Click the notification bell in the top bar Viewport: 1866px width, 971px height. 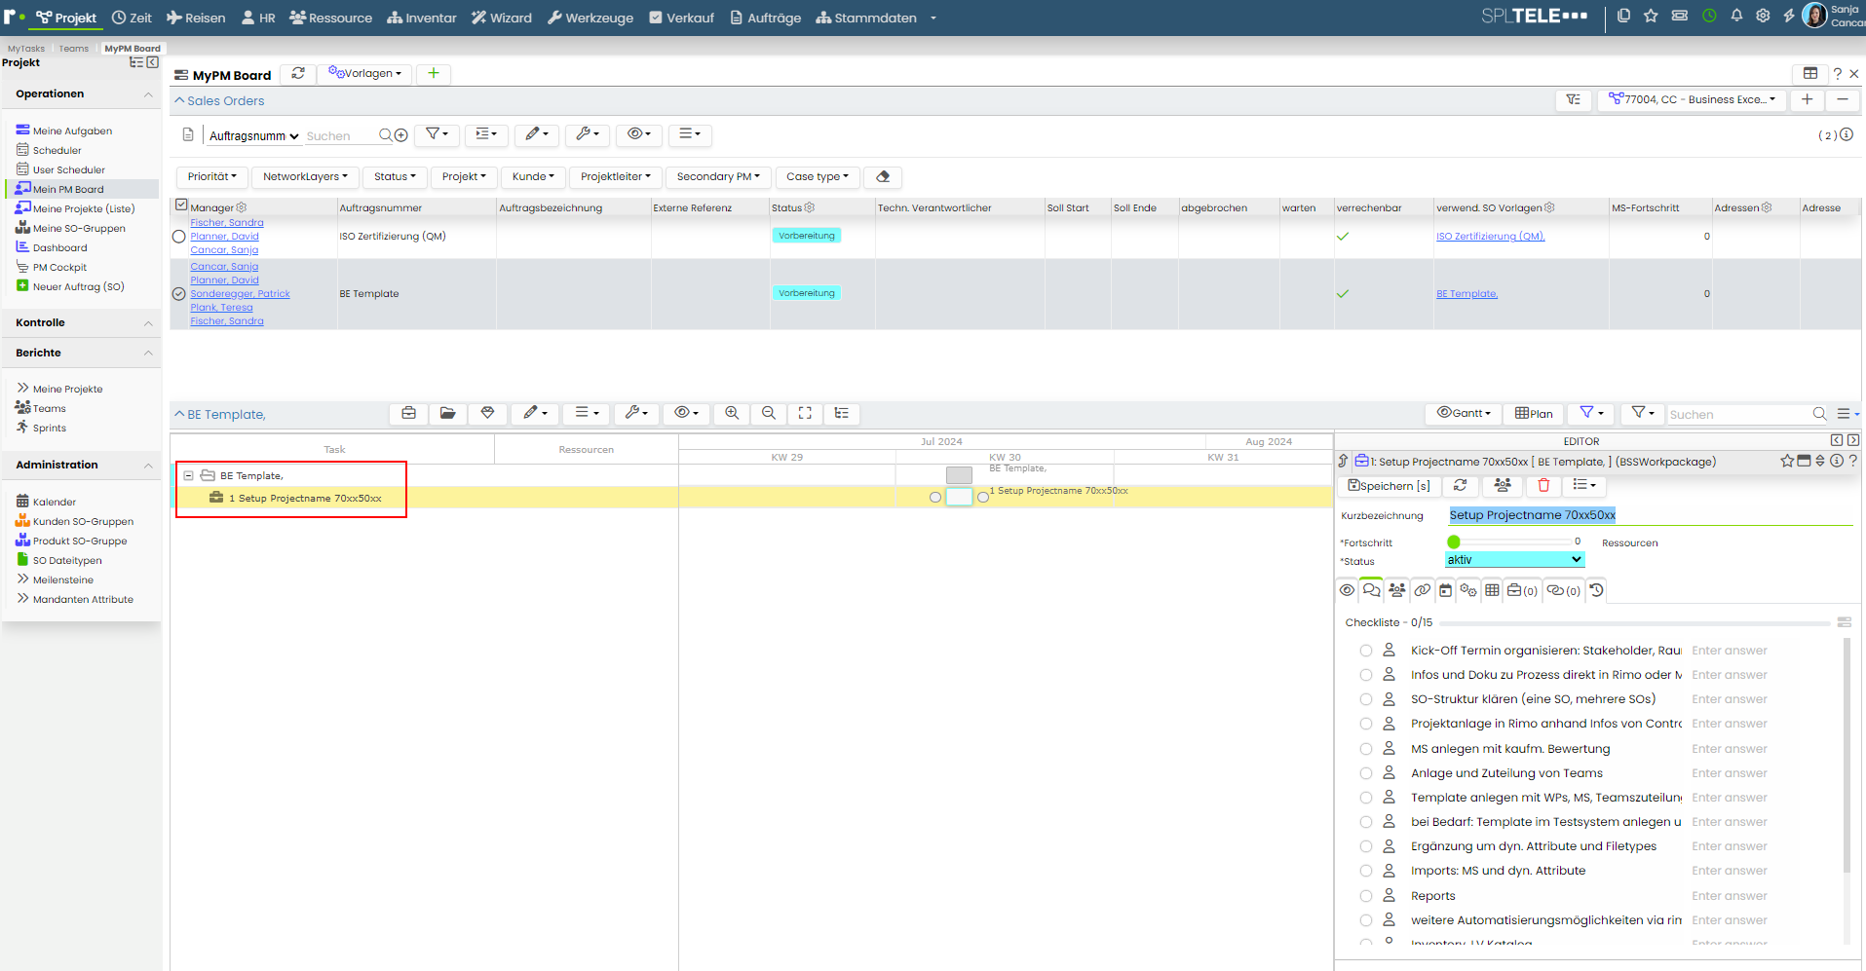(1736, 16)
